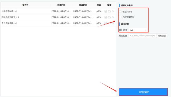
Task: Expand the 输出格式 txt dropdown
Action: (x=138, y=30)
